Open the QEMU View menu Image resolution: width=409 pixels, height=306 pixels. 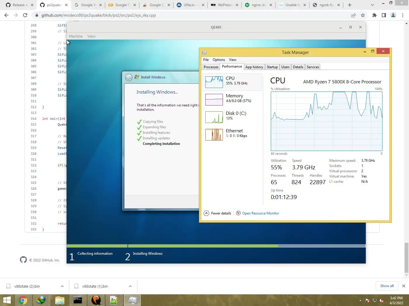pyautogui.click(x=91, y=36)
